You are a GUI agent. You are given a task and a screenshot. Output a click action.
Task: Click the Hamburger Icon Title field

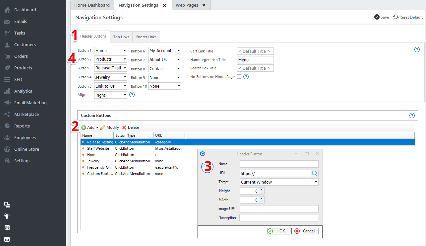pos(255,60)
